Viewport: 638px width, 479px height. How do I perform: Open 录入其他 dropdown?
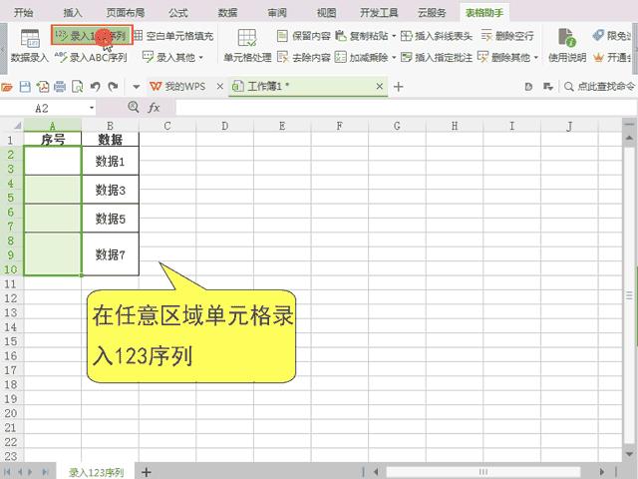(x=172, y=57)
